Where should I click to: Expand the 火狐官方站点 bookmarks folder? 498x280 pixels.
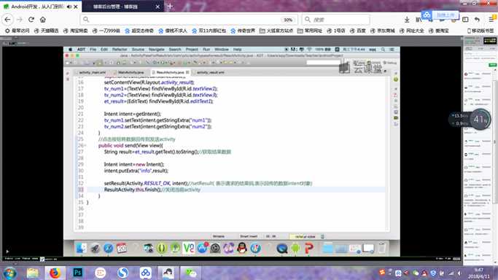pos(276,31)
